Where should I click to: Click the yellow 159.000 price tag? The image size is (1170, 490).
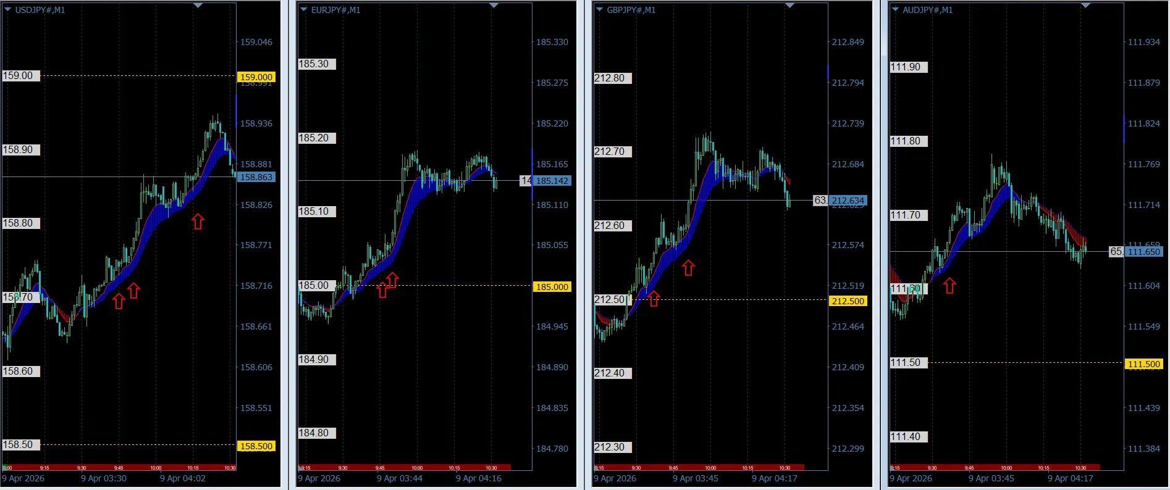pos(256,77)
